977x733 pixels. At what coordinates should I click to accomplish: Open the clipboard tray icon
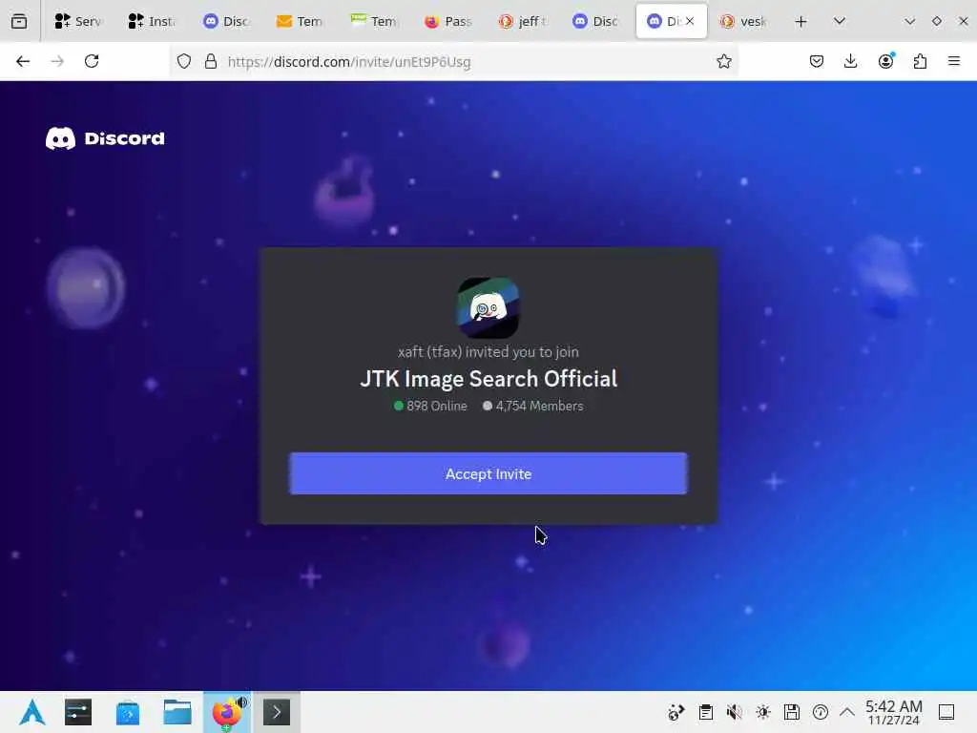coord(705,712)
